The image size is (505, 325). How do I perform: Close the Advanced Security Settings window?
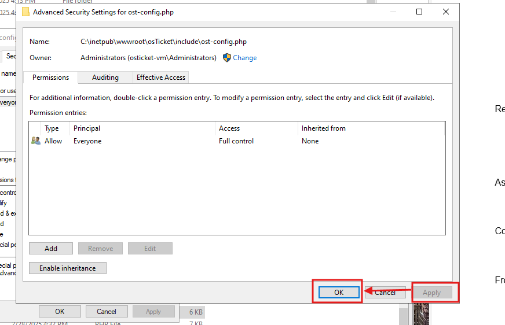point(446,12)
